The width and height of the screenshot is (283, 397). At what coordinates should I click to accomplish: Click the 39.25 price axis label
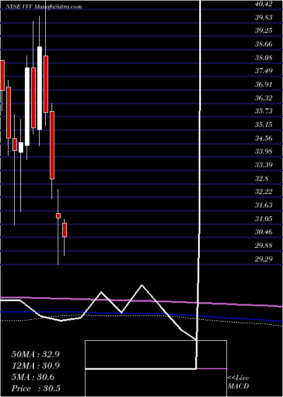coord(263,31)
